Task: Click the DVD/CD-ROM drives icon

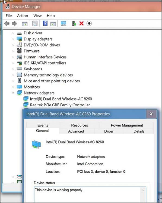Action: (x=20, y=45)
